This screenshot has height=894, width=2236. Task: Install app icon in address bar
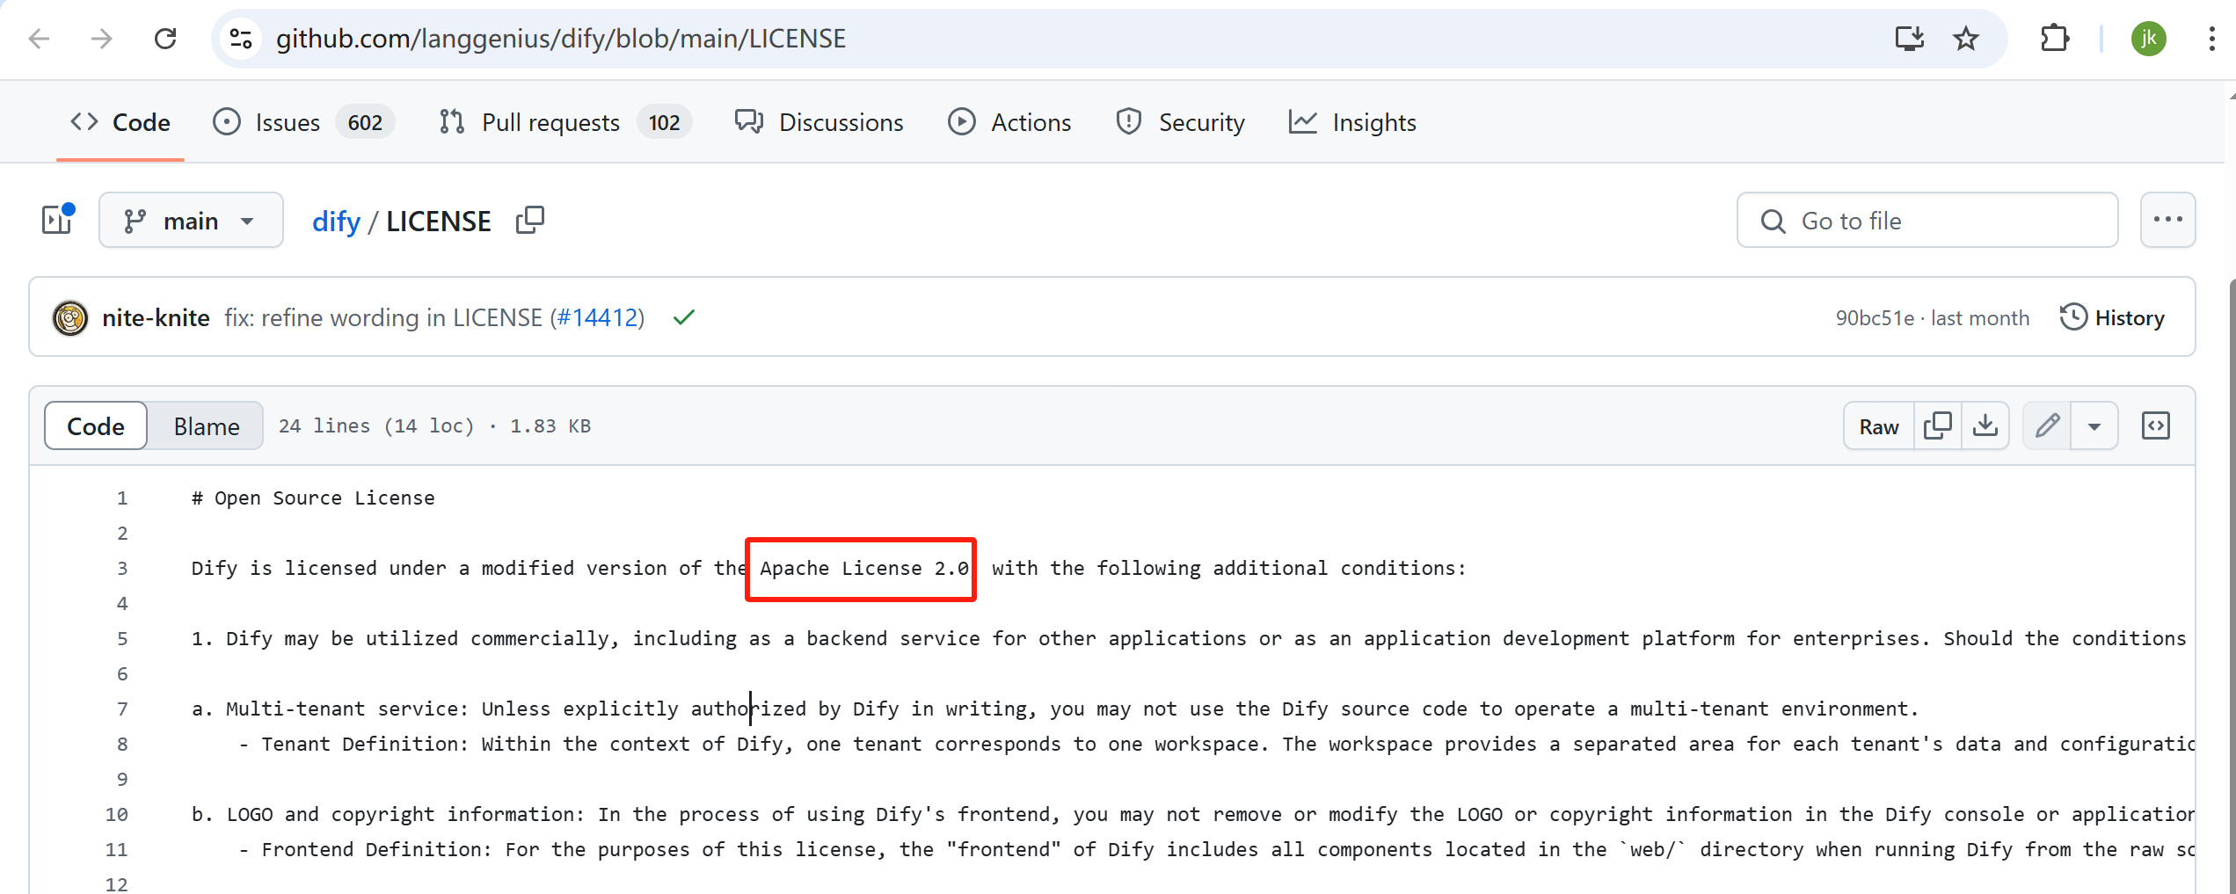1909,39
